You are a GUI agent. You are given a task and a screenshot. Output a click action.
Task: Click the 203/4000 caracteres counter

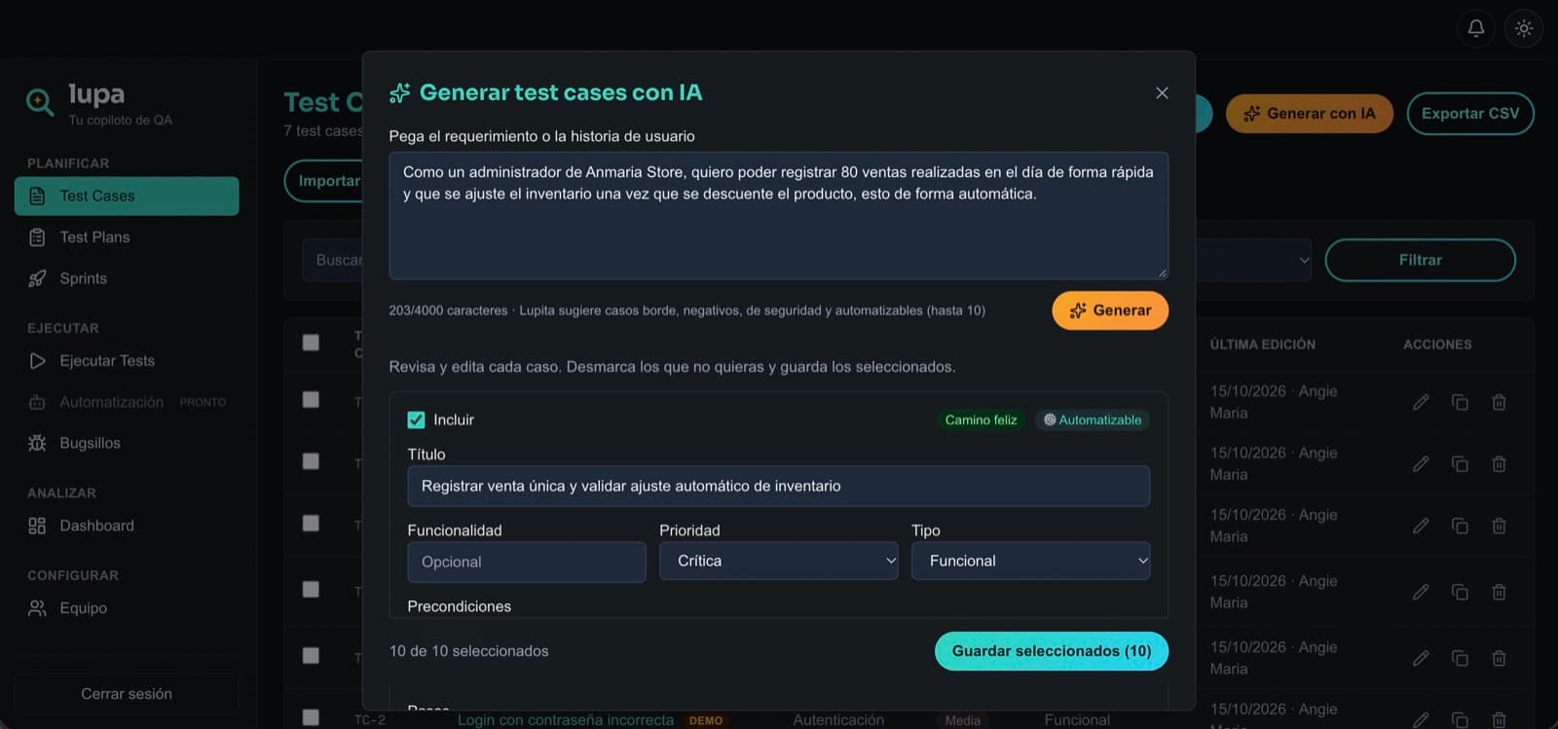(448, 310)
